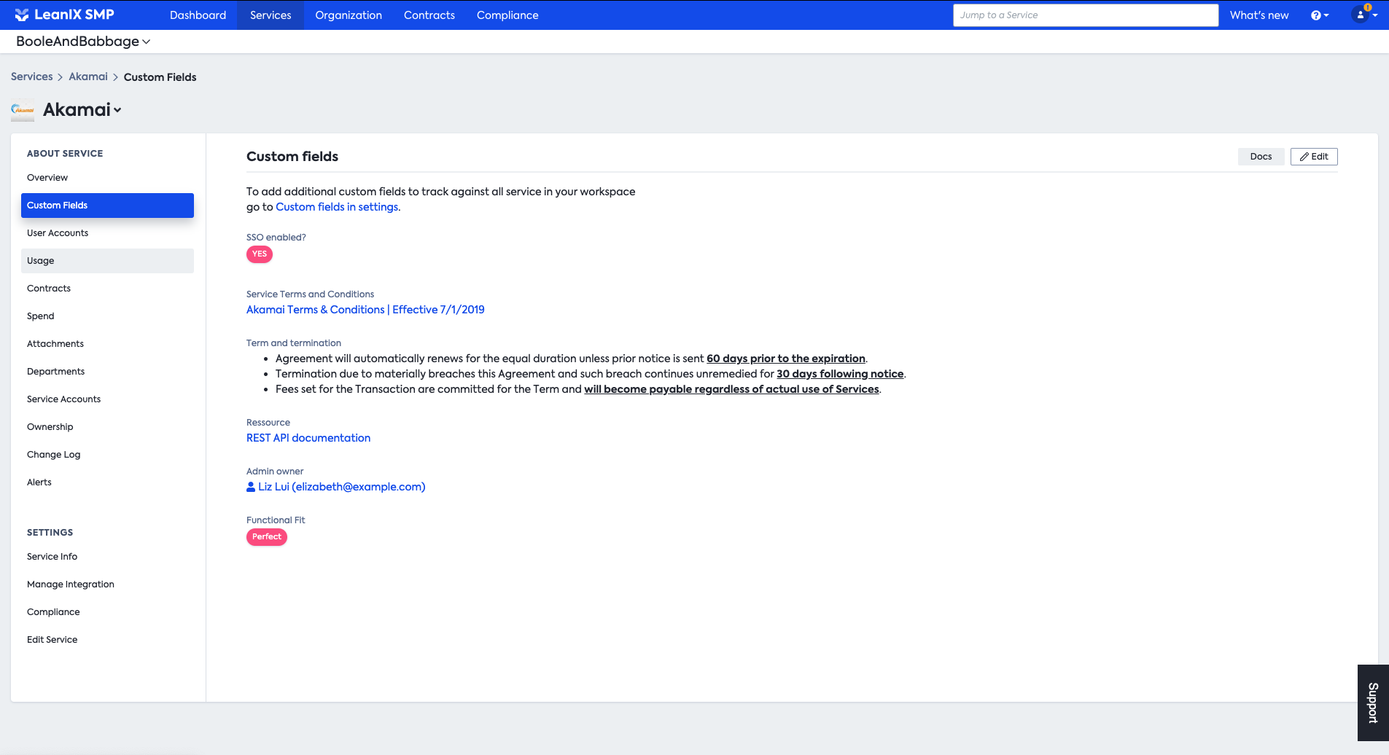Open Compliance in the top navigation
The image size is (1389, 755).
tap(507, 15)
